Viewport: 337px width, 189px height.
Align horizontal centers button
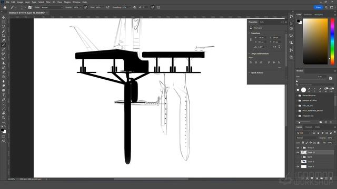[x=256, y=62]
